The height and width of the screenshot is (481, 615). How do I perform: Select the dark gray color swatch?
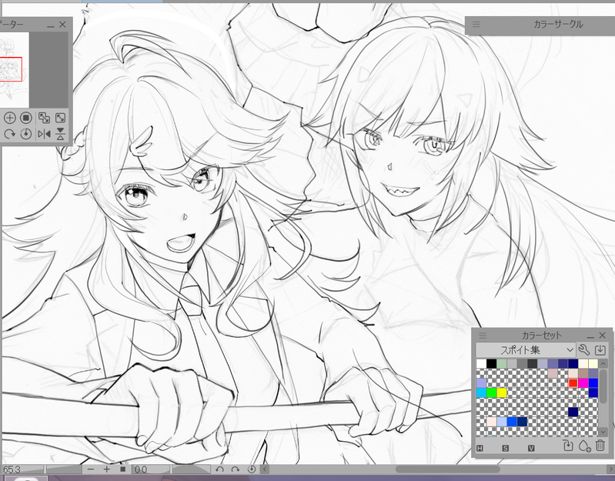(x=532, y=363)
